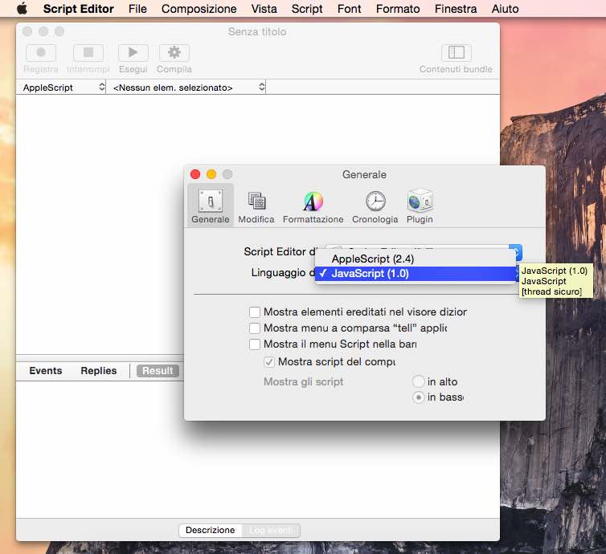The height and width of the screenshot is (554, 606).
Task: Switch to the Result tab
Action: pyautogui.click(x=158, y=371)
